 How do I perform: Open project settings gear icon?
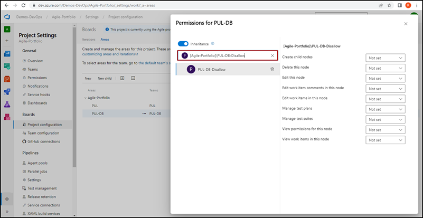tap(7, 199)
